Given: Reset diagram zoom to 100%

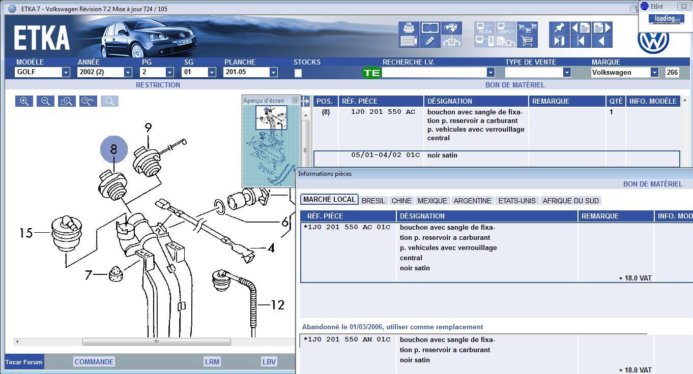Looking at the screenshot, I should 88,101.
